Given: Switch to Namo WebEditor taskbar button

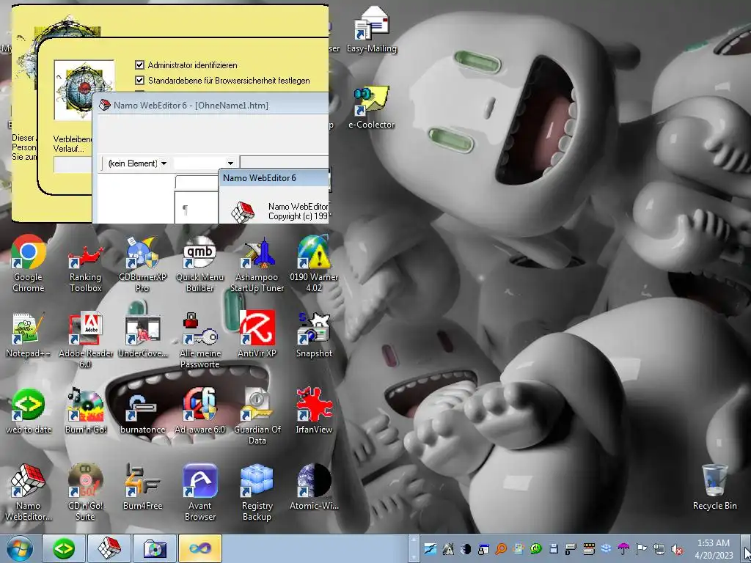Looking at the screenshot, I should [x=110, y=548].
